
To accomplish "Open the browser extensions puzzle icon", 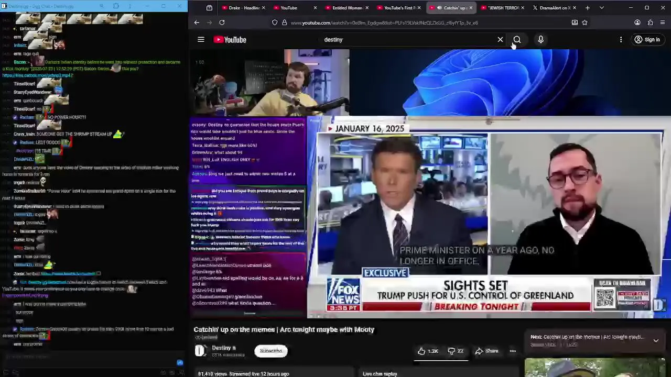I will click(x=650, y=23).
